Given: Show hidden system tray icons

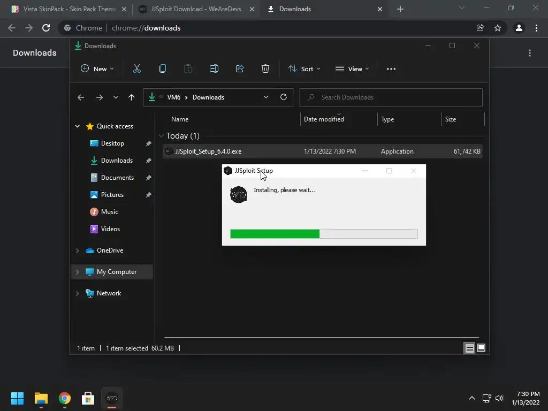Looking at the screenshot, I should point(472,398).
